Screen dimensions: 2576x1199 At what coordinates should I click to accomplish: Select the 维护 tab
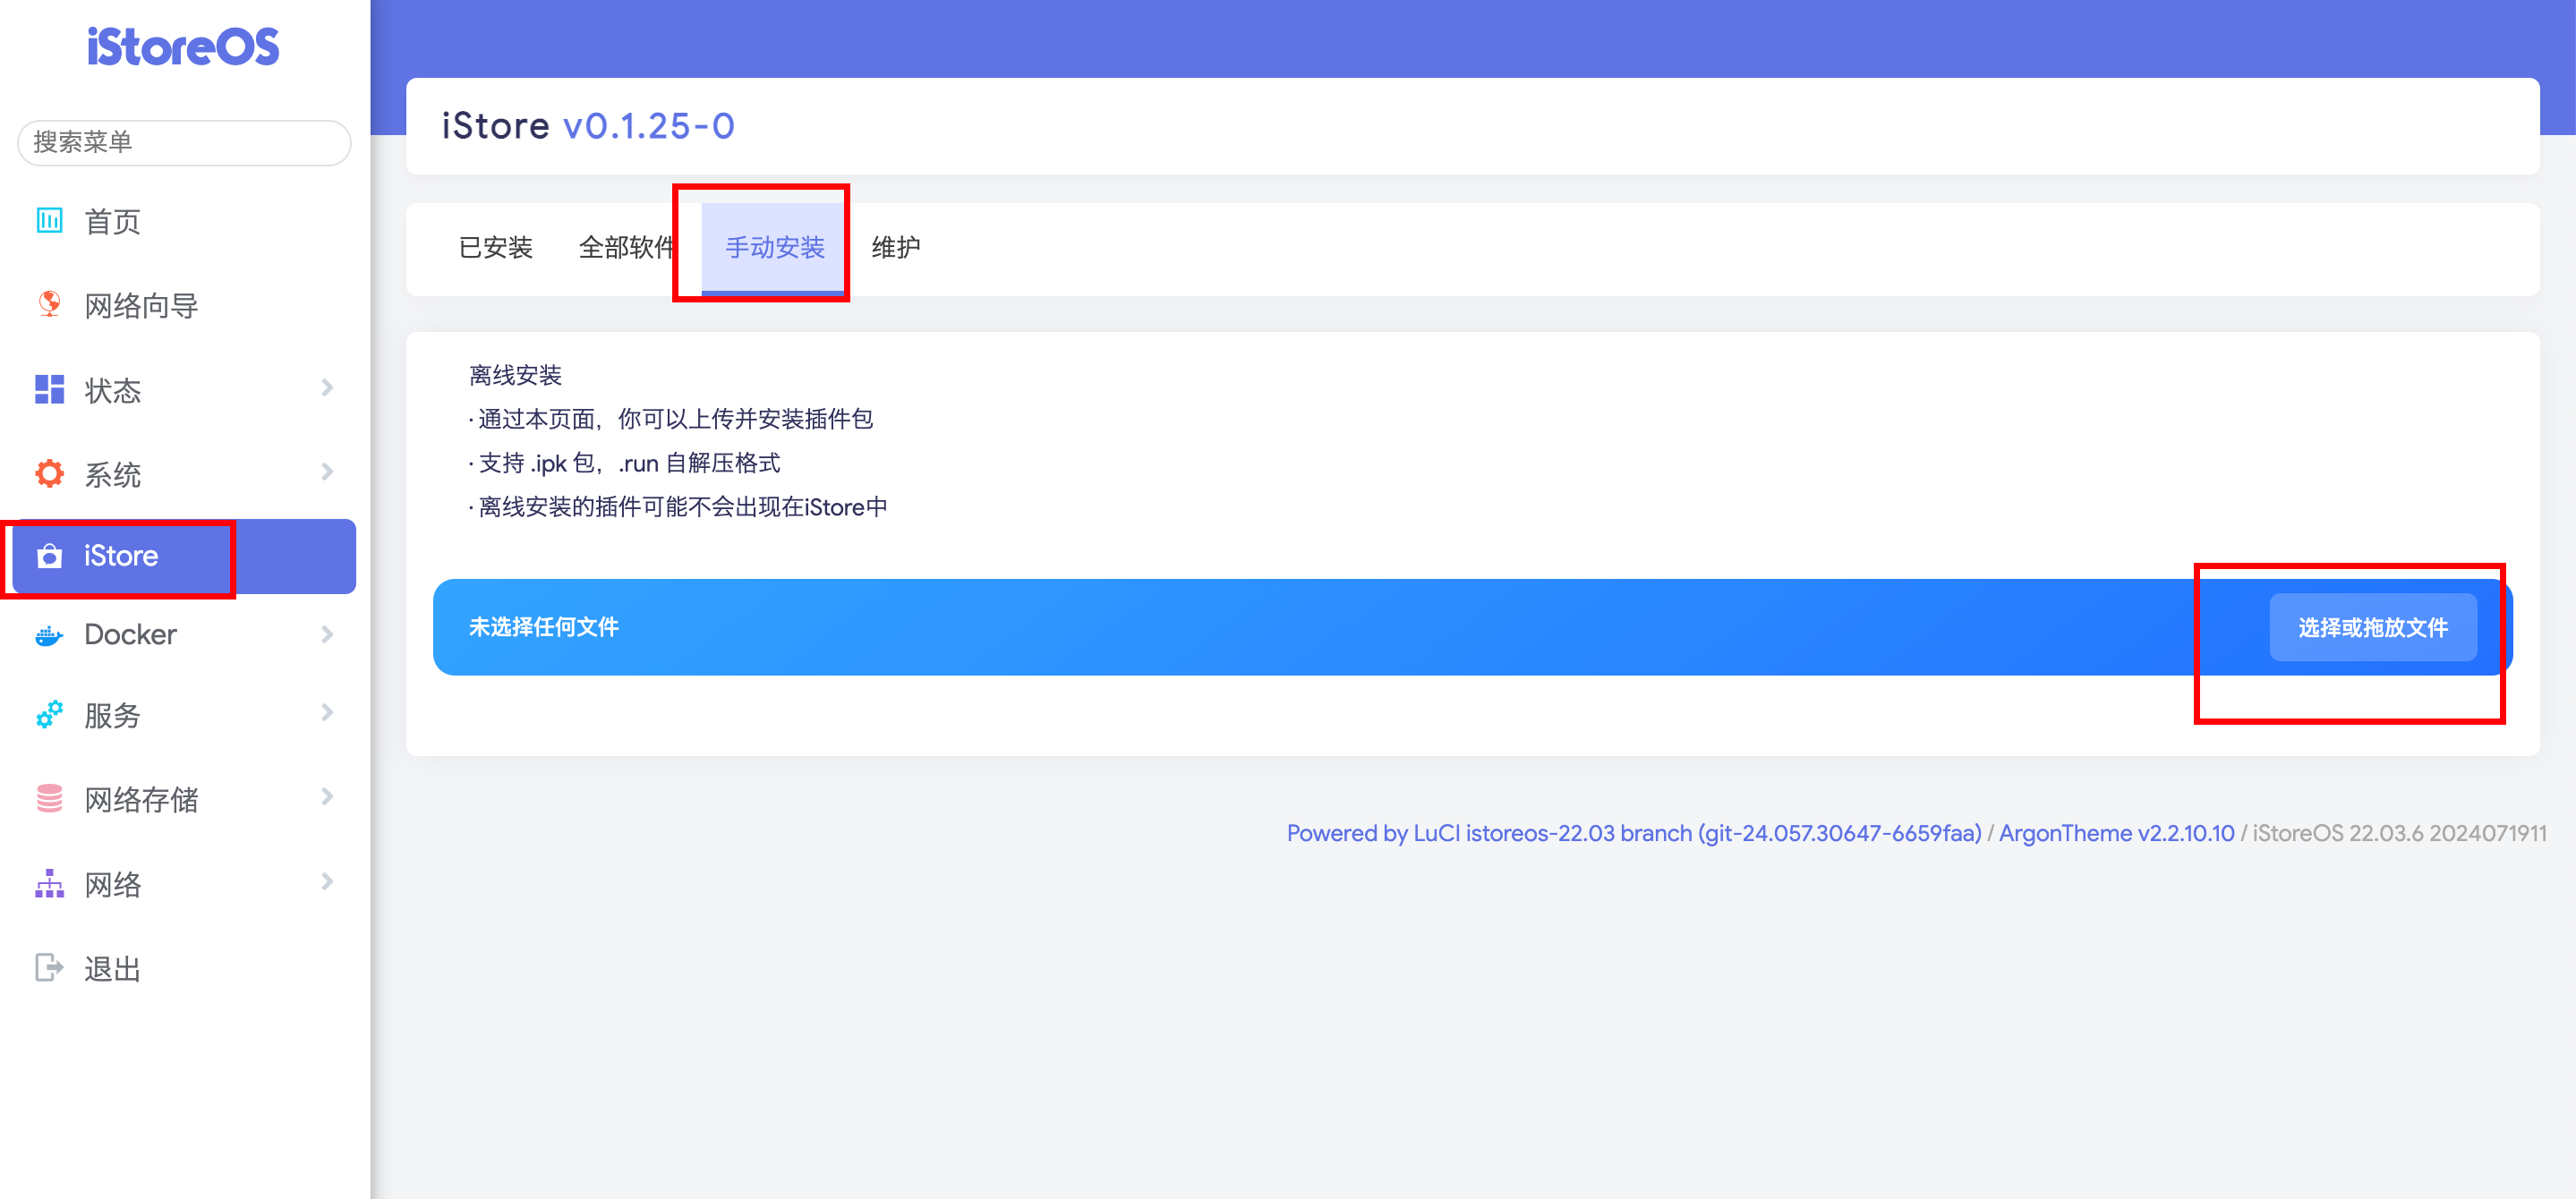tap(895, 247)
